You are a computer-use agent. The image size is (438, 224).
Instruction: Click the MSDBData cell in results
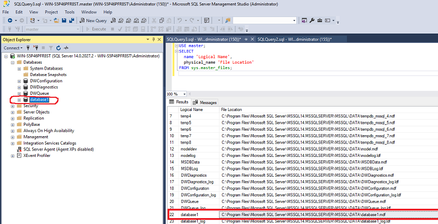199,162
